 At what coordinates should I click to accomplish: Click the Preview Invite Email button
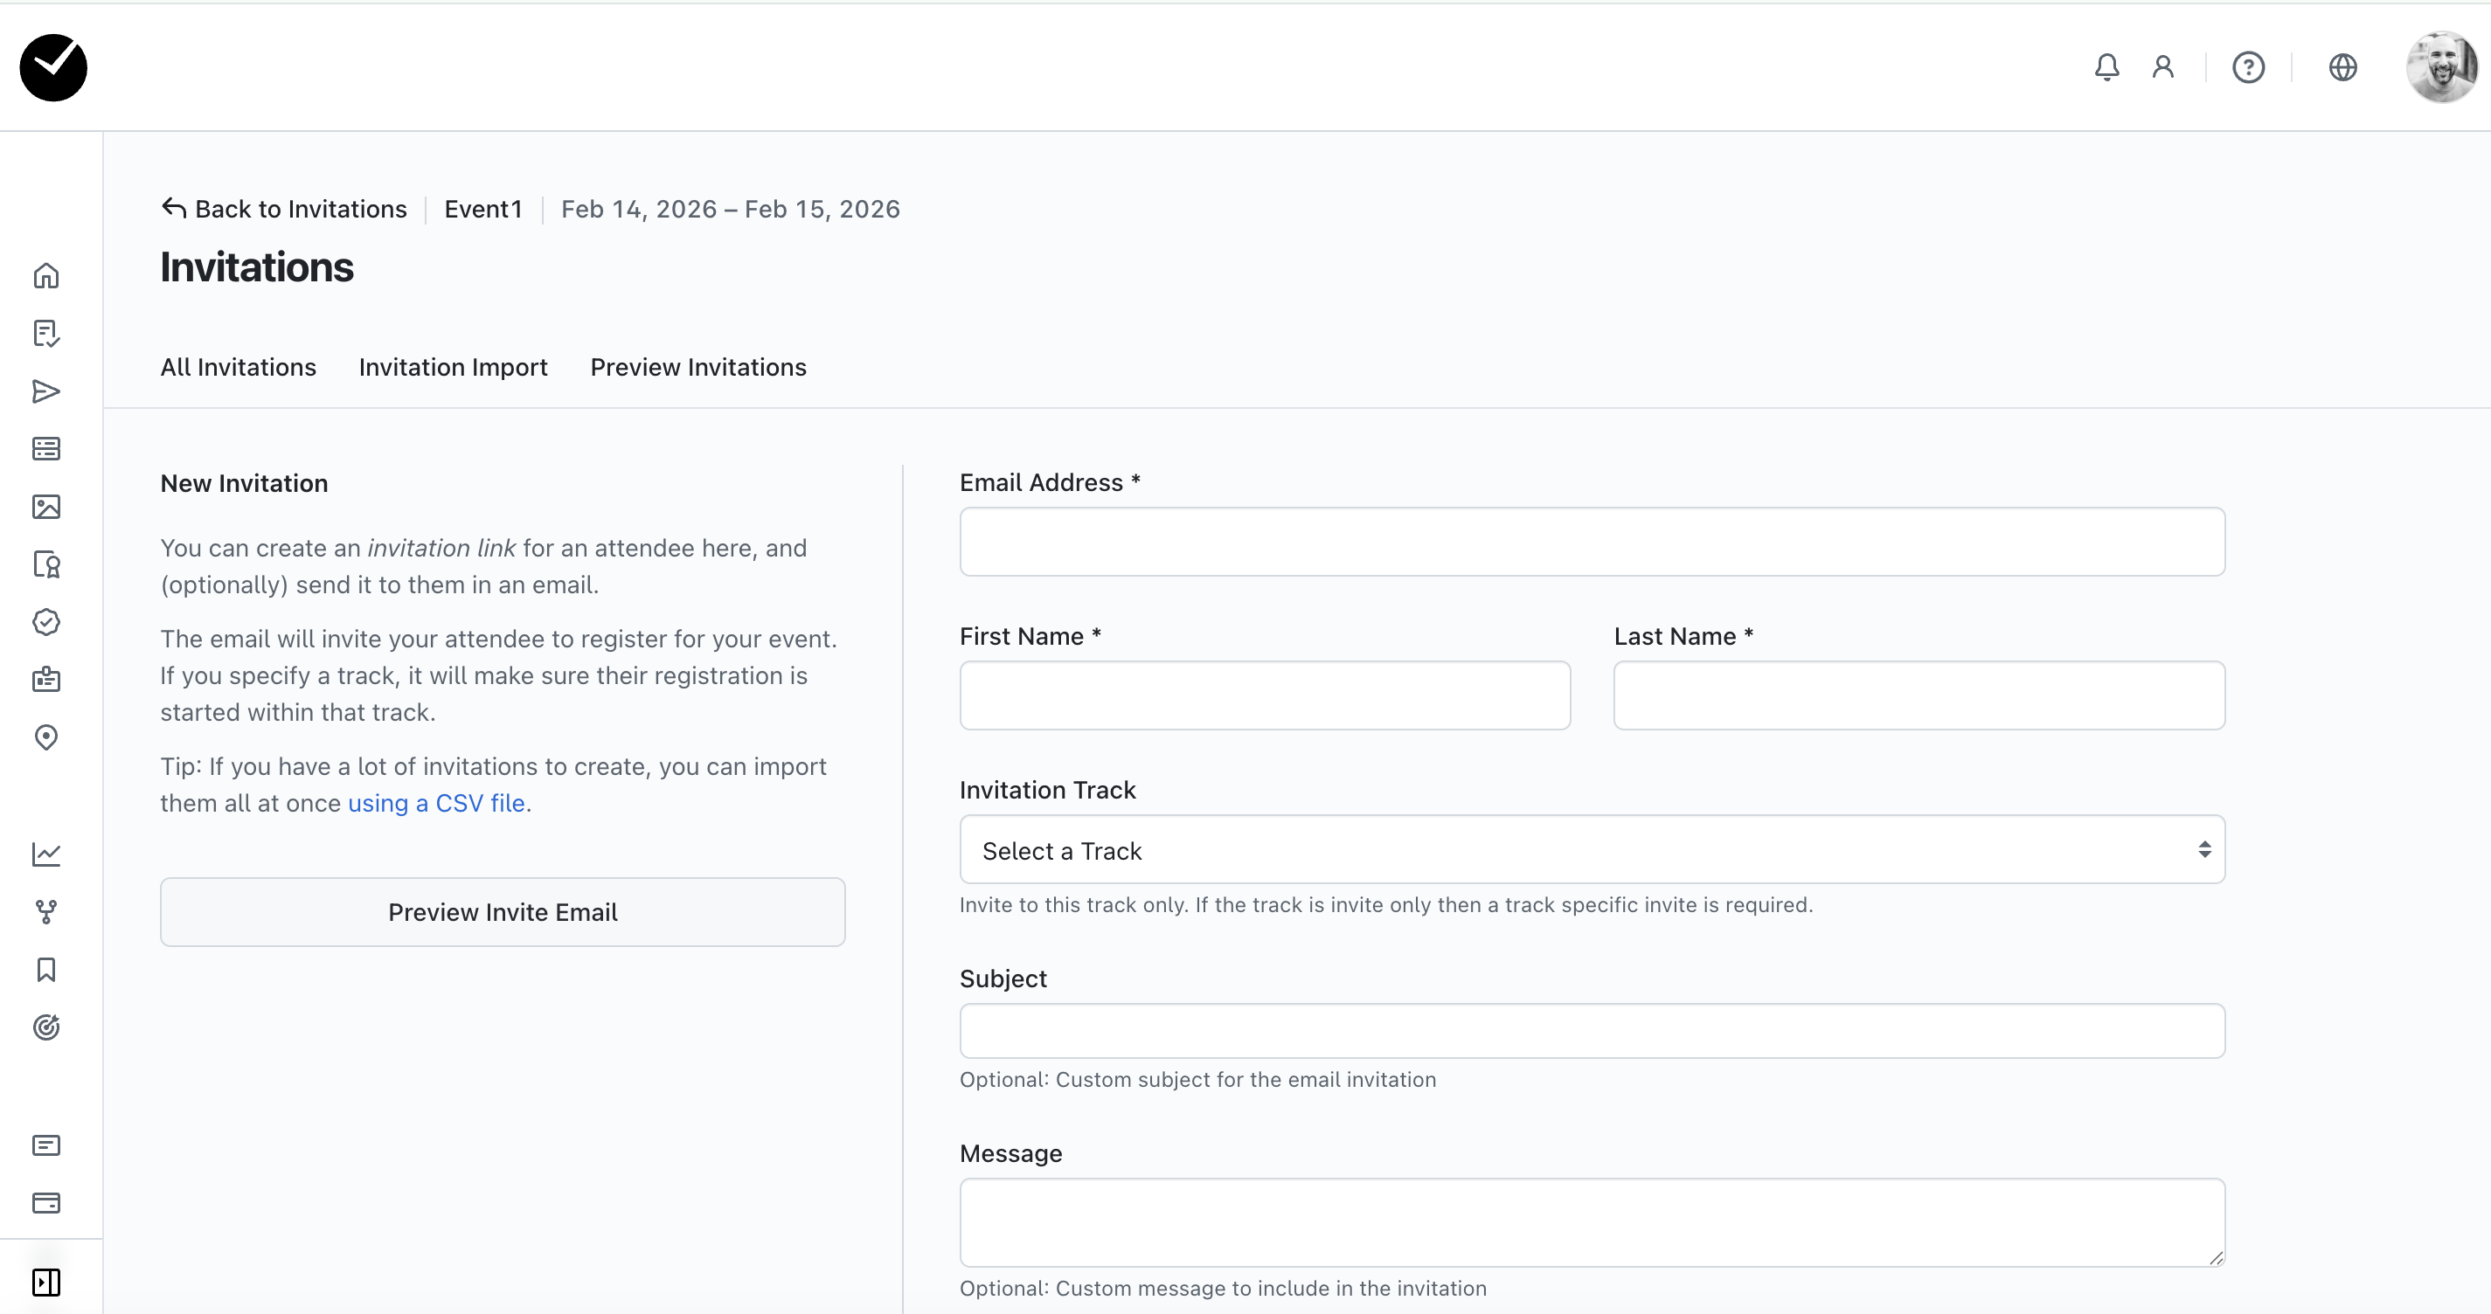[503, 912]
